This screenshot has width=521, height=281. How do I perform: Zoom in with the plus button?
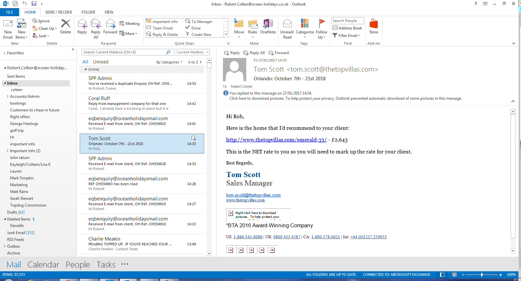coord(501,275)
